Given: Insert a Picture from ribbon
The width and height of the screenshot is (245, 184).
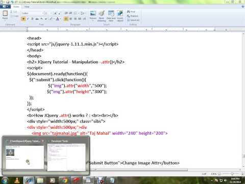Looking at the screenshot, I should coord(93,16).
